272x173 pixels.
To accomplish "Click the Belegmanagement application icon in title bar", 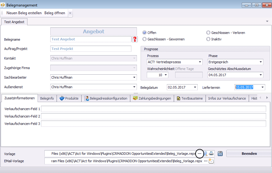I will click(3, 5).
